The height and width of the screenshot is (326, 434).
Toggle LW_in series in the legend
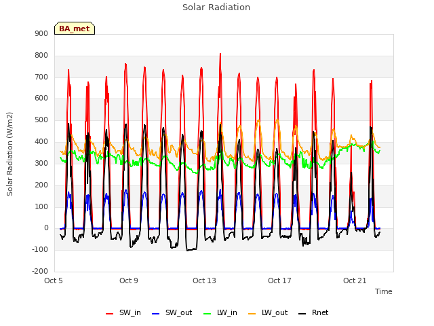pos(220,312)
